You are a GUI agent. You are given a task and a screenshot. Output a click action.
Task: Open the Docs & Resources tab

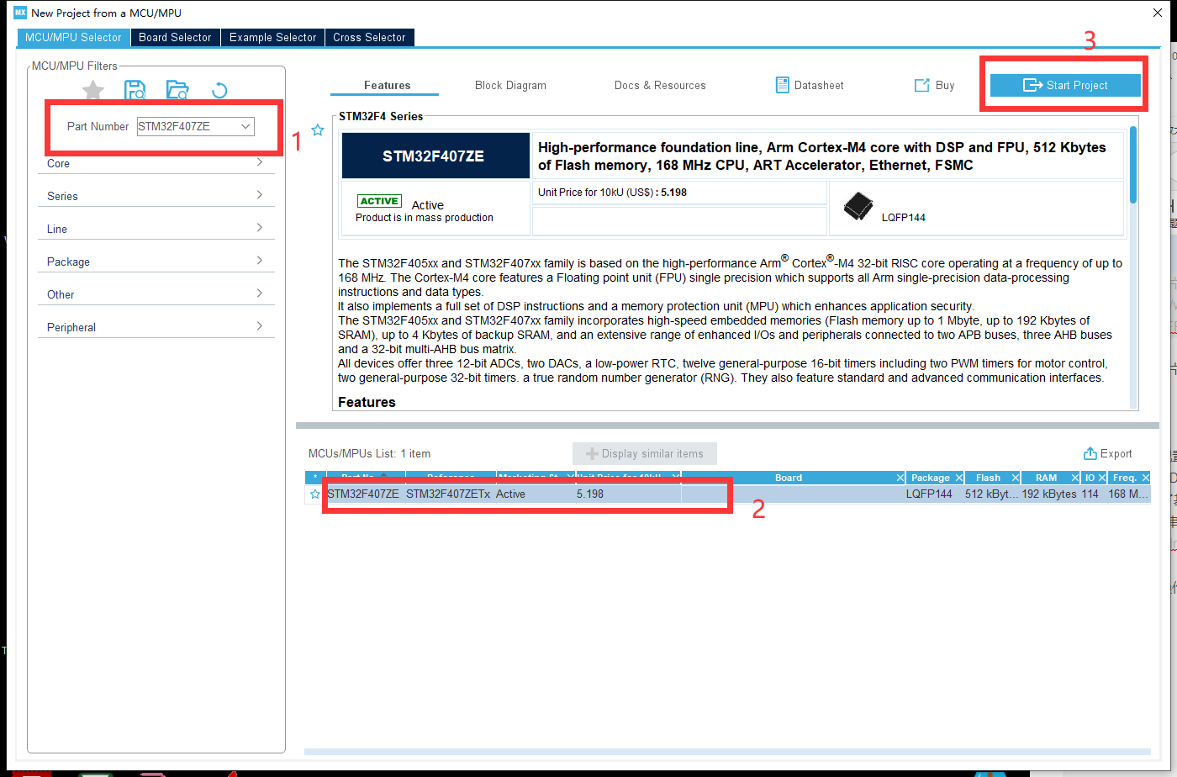(660, 85)
